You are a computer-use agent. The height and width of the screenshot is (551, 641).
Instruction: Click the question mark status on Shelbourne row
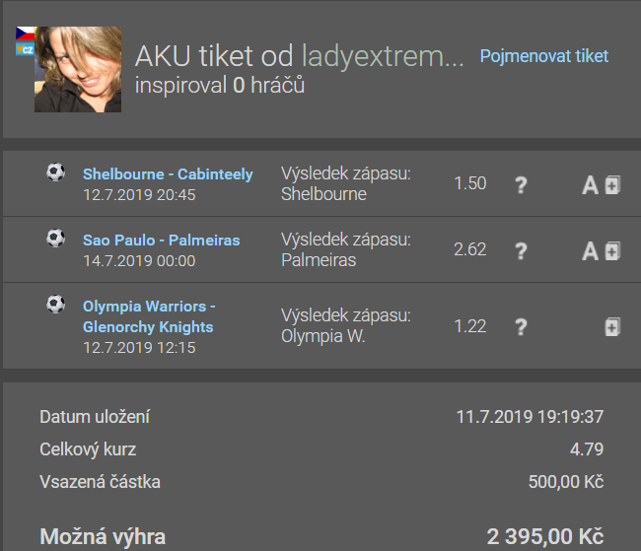521,185
